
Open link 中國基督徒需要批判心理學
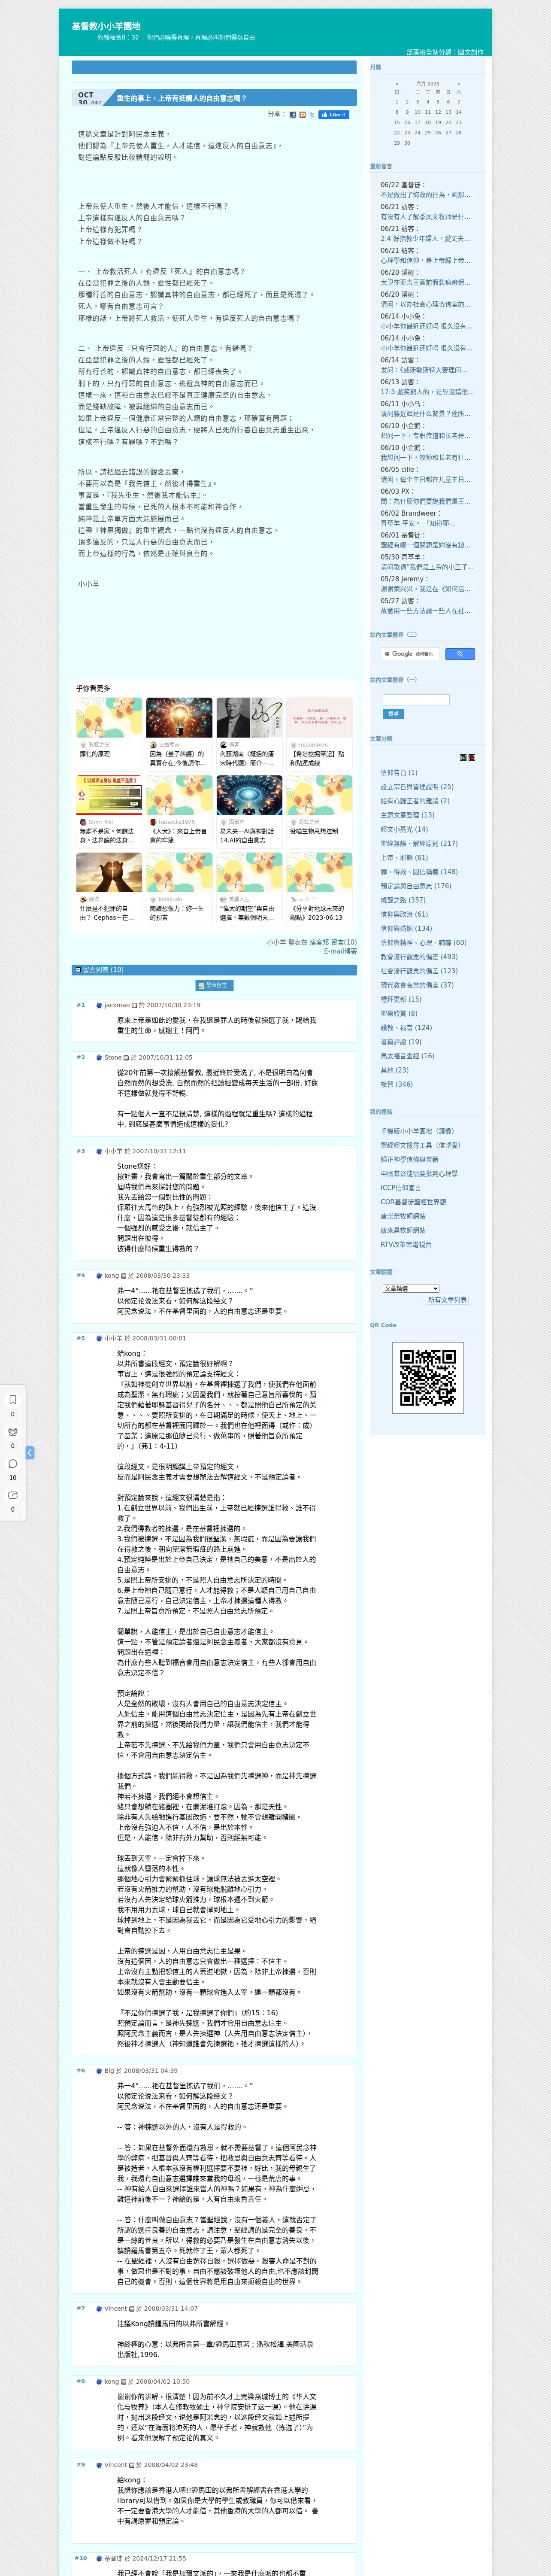(x=419, y=1174)
